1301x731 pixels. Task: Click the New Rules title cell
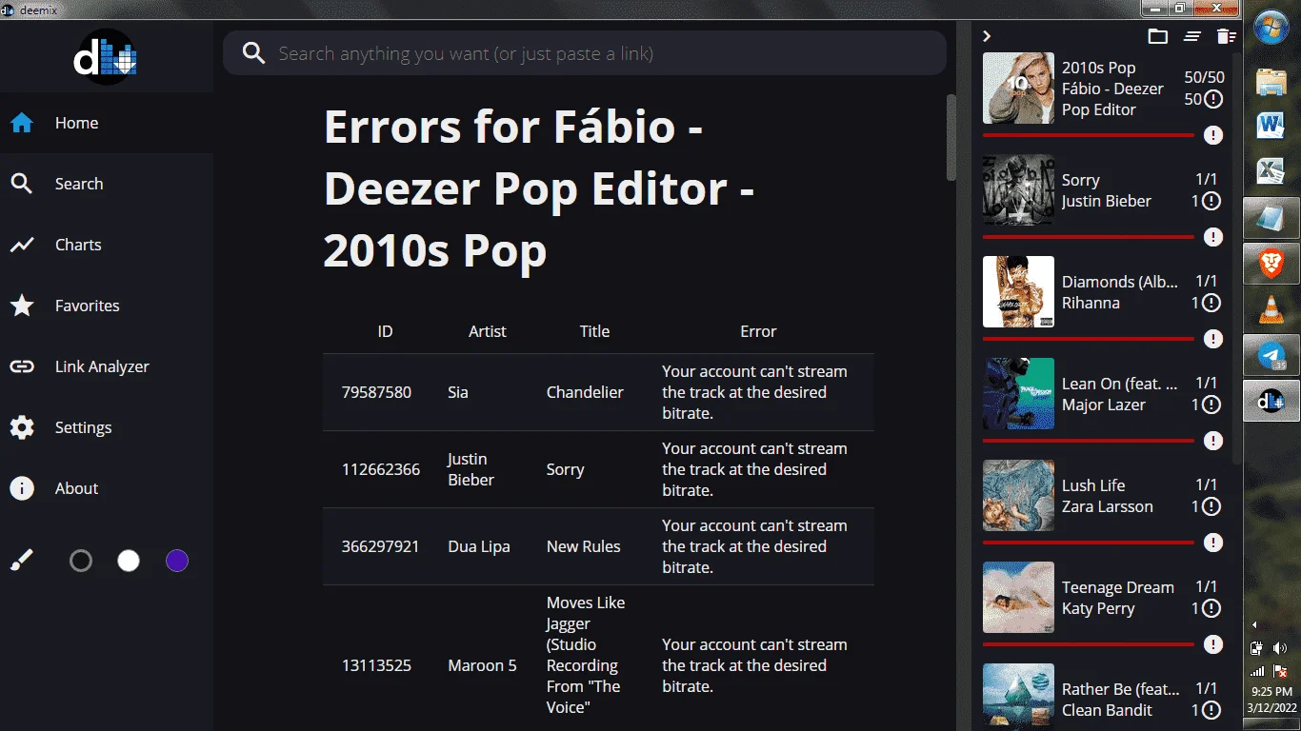(x=583, y=546)
